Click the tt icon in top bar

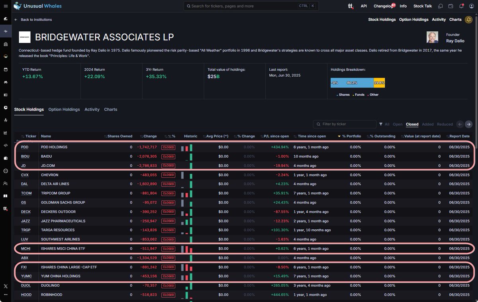tap(351, 6)
